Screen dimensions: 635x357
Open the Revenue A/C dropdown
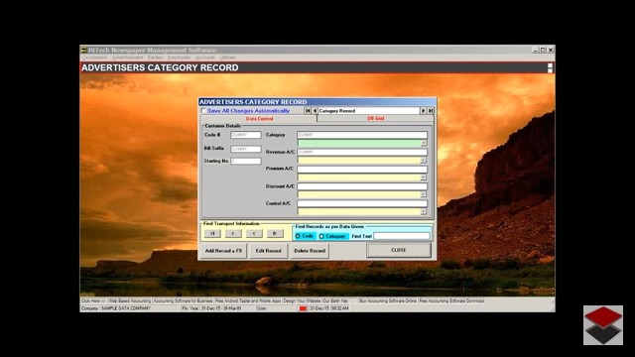(424, 161)
